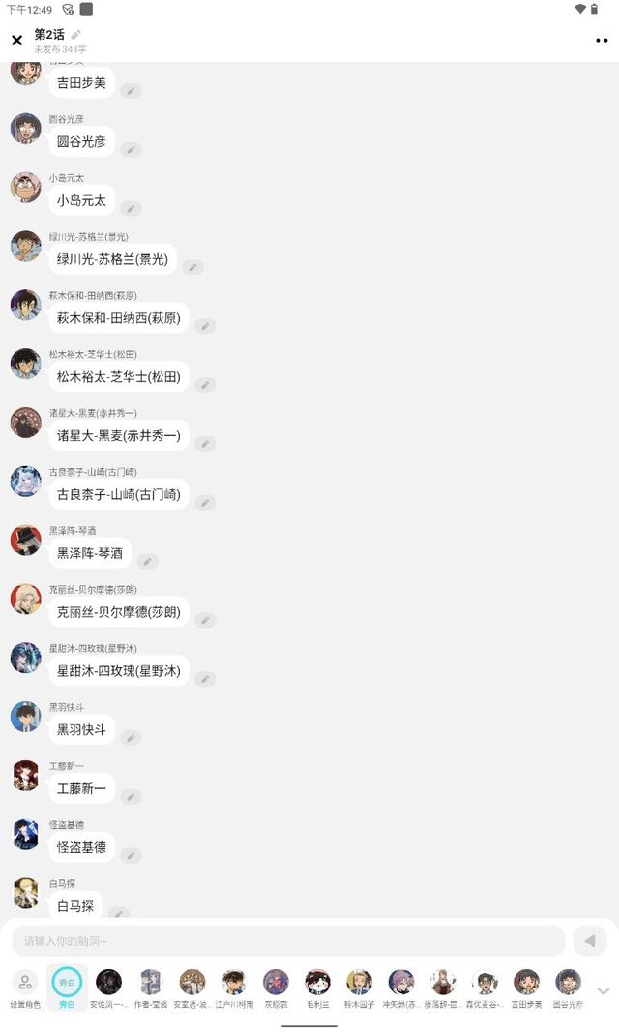Open the 设置角色 character settings
Viewport: 619px width, 1032px height.
coord(25,988)
